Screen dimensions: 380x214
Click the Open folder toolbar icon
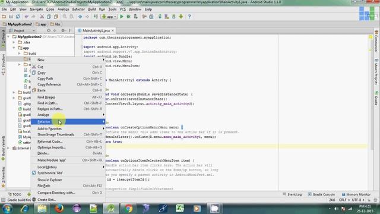tap(4, 17)
